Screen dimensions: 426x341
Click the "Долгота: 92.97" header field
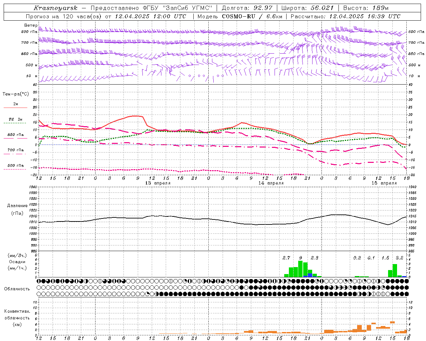247,8
